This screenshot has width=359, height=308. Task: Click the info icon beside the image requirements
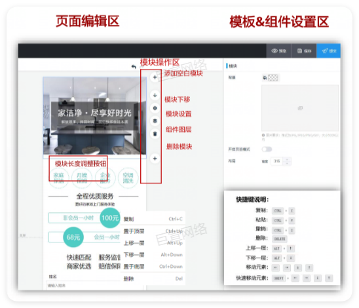tap(263, 136)
